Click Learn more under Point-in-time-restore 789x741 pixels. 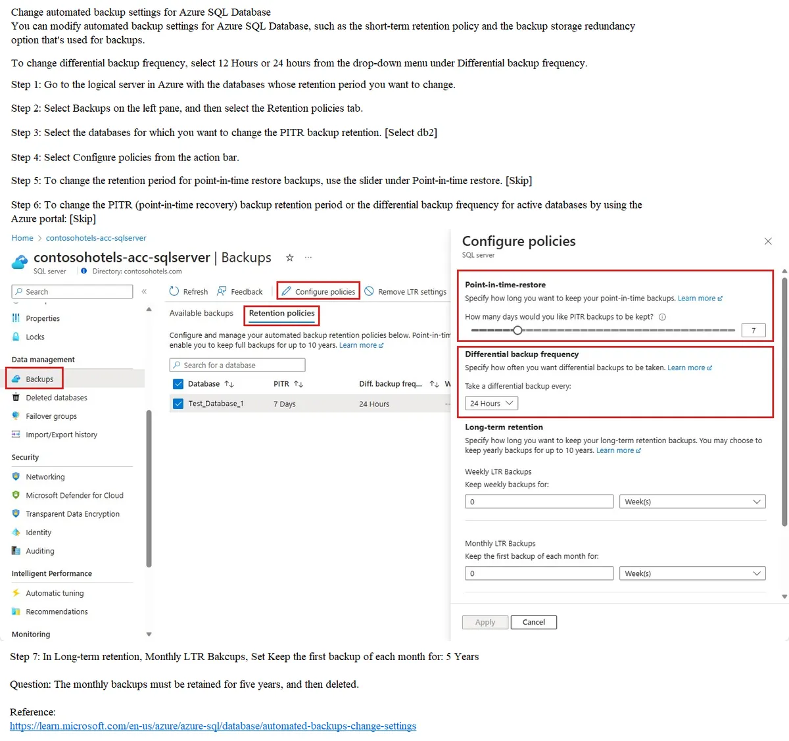(700, 299)
